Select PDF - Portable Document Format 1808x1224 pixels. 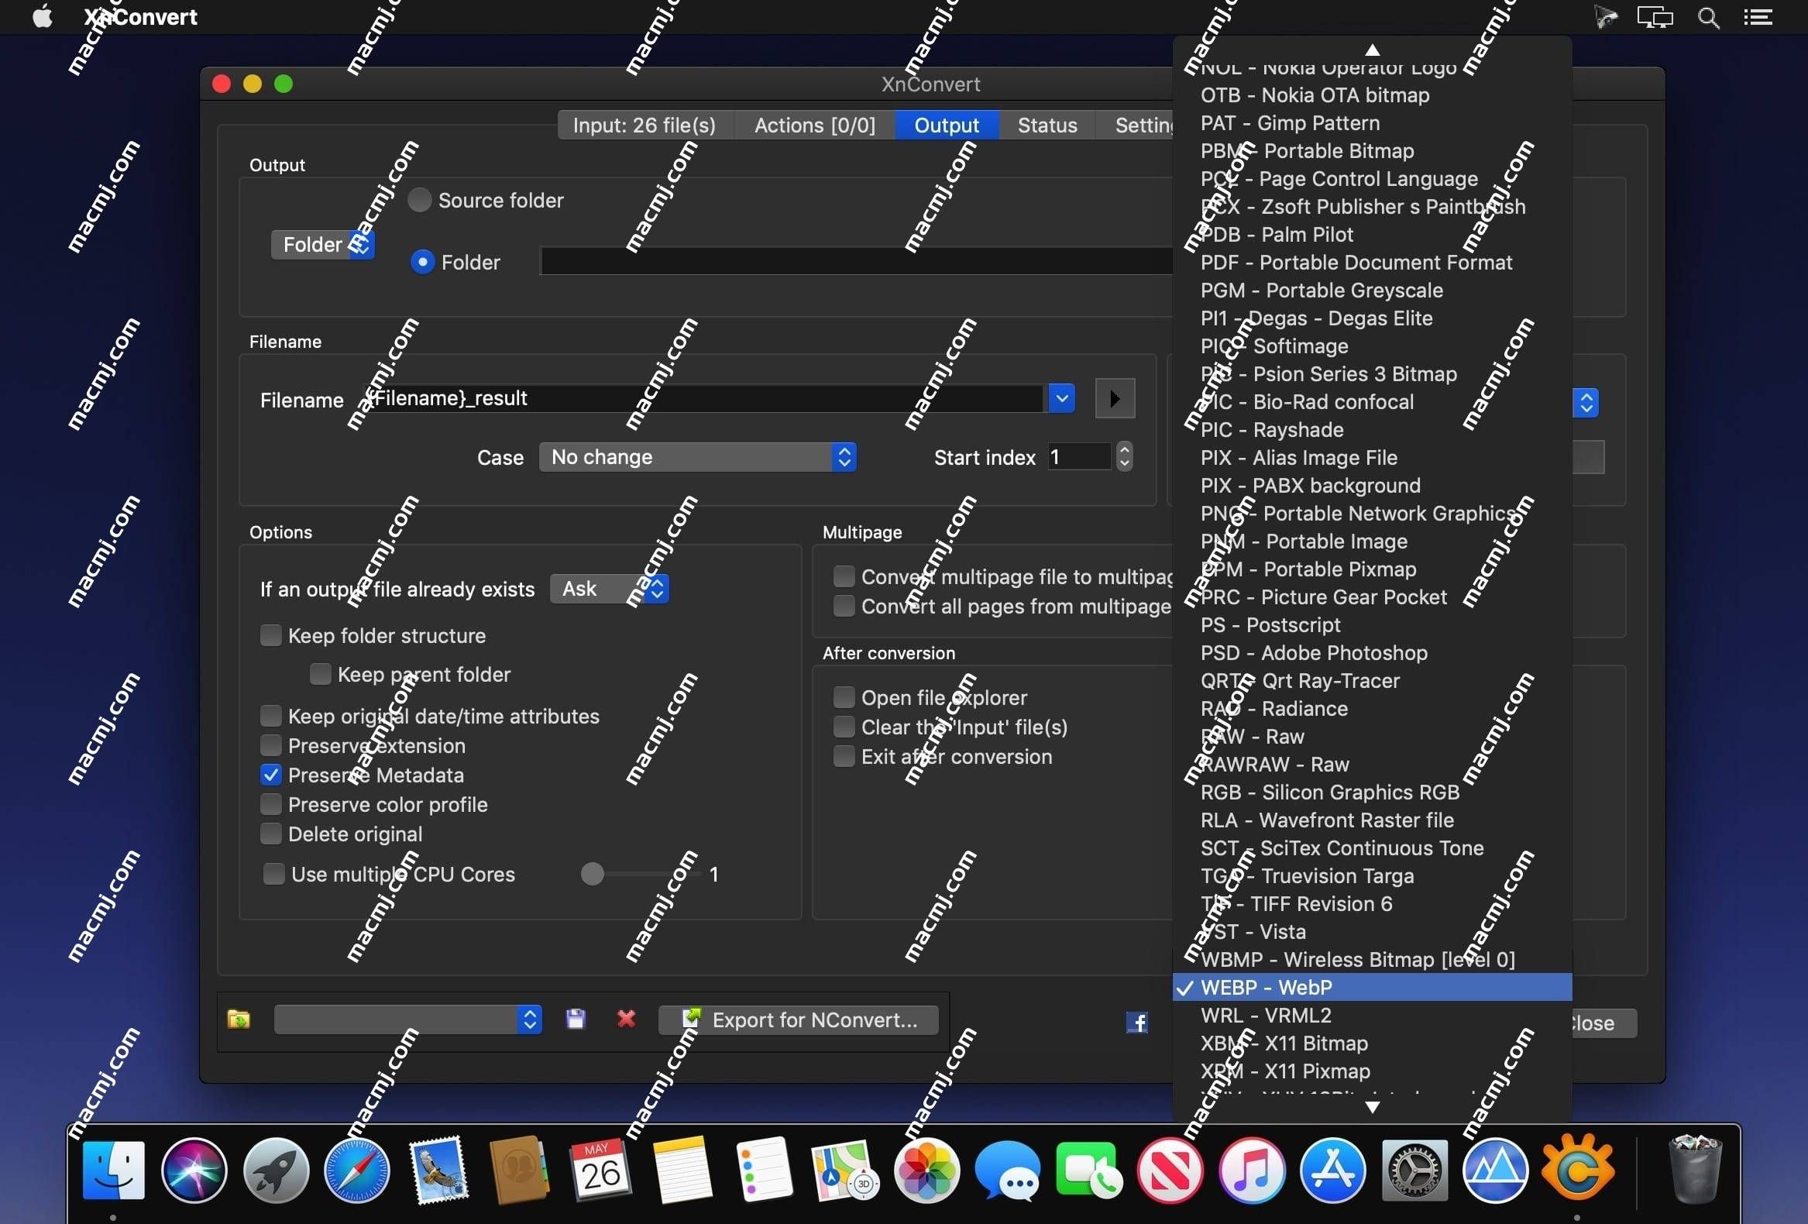tap(1357, 263)
